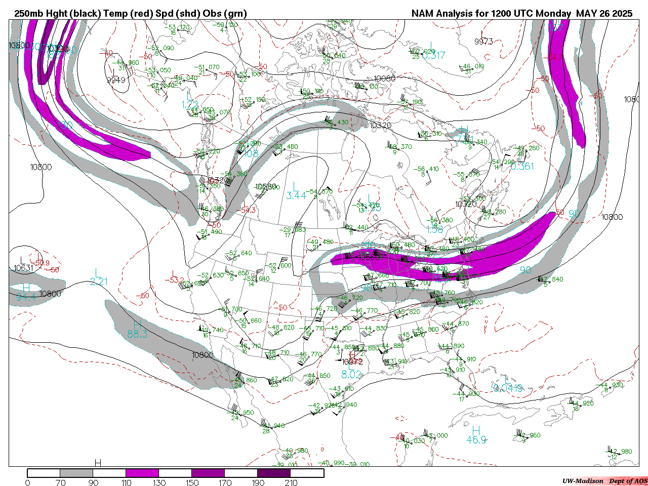The width and height of the screenshot is (648, 486).
Task: Click the red '-53.2' temperature label
Action: pos(175,279)
